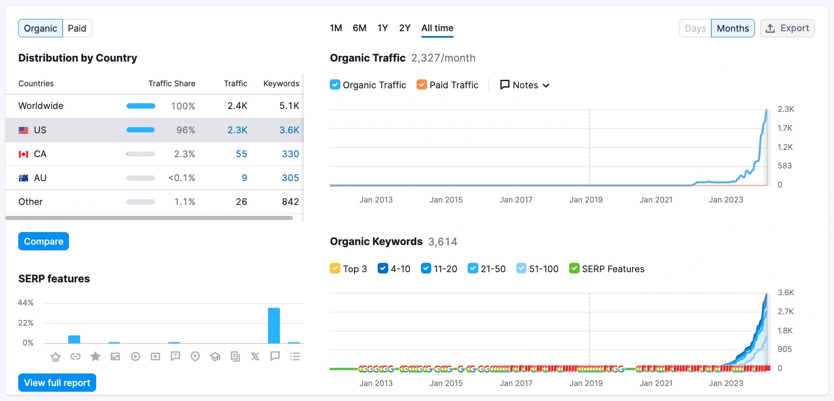
Task: Toggle the SERP Features checkbox
Action: [x=574, y=269]
